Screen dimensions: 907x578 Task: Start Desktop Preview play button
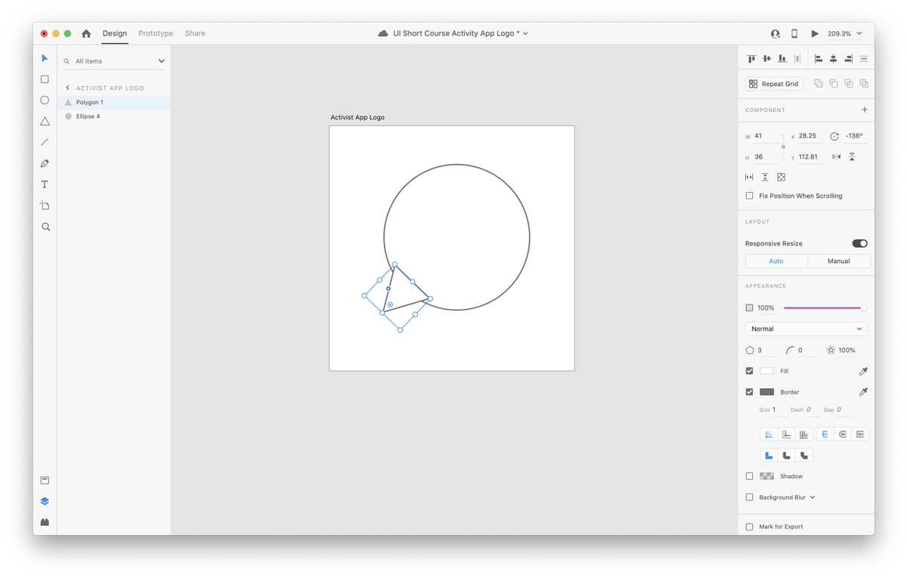click(x=814, y=33)
